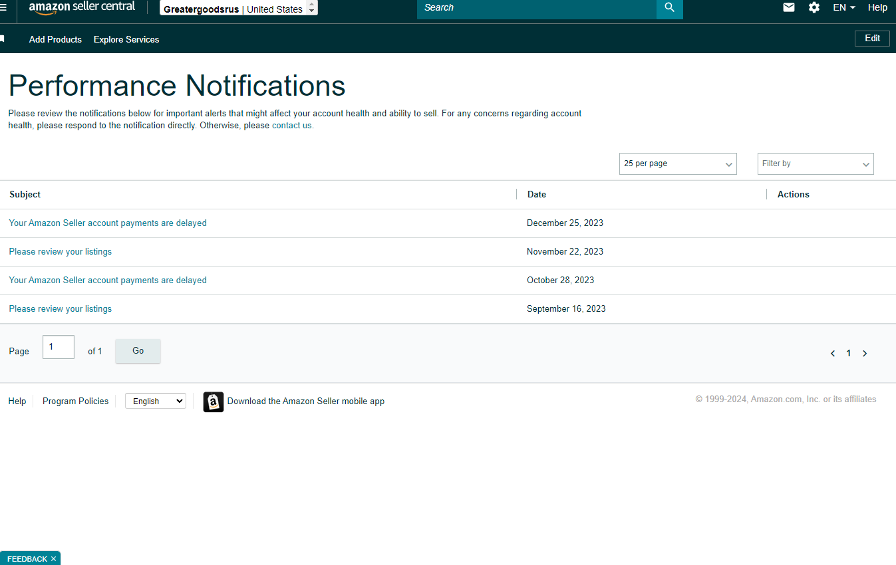Open the hamburger navigation menu

[x=3, y=7]
